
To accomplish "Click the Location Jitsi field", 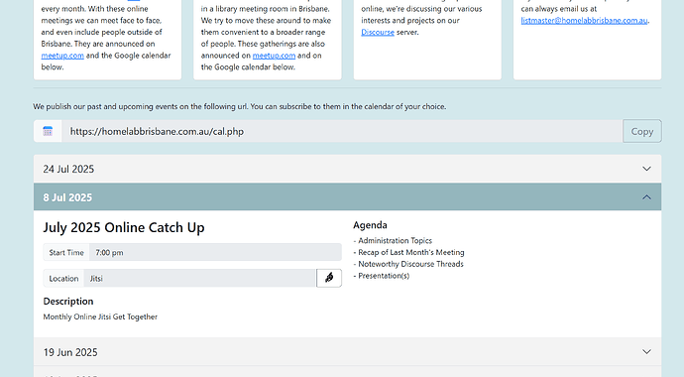I will [200, 278].
